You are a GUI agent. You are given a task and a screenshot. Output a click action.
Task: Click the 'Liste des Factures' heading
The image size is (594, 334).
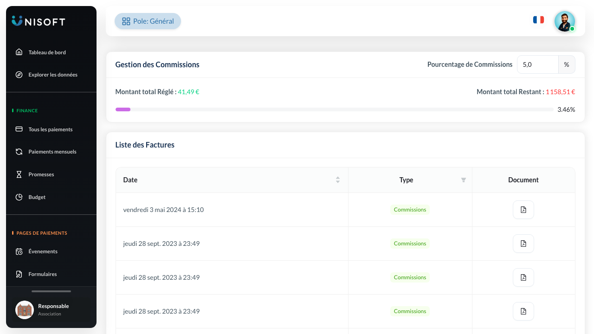[x=145, y=145]
